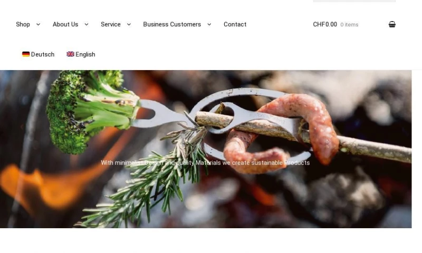This screenshot has width=422, height=253.
Task: View cart total CHF0.00
Action: (x=325, y=24)
